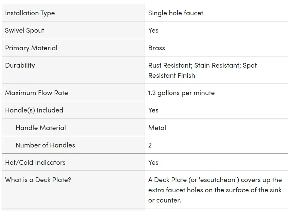
Task: Select the Metal handle material value
Action: [157, 128]
